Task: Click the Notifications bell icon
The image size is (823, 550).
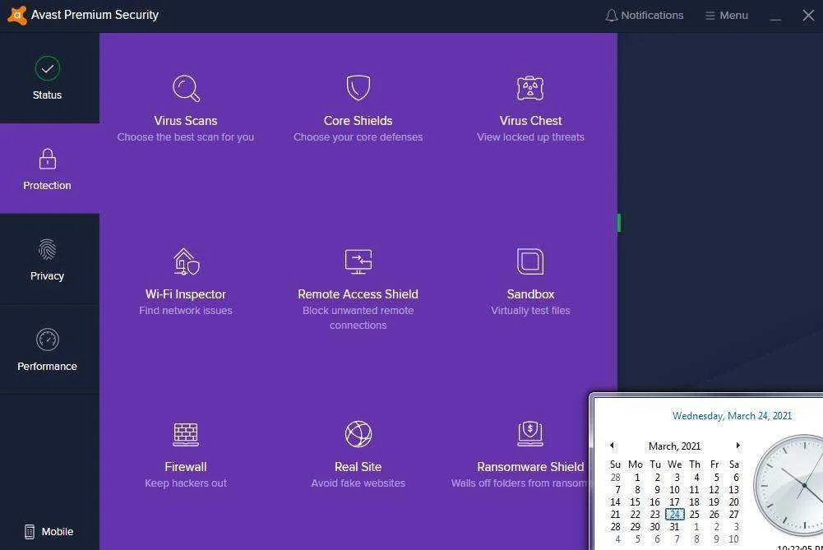Action: coord(611,16)
